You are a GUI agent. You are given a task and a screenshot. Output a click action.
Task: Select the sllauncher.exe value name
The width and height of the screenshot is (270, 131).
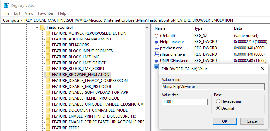[173, 54]
